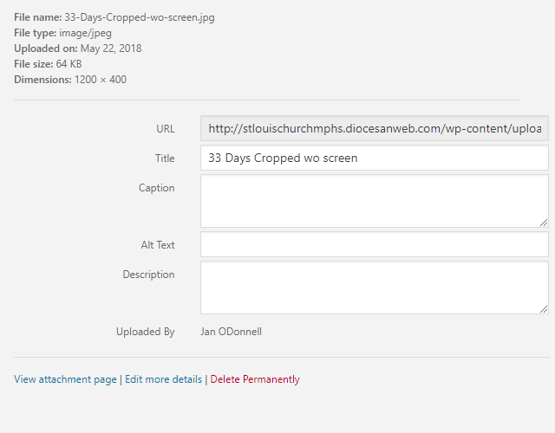Click the Title label

click(164, 158)
